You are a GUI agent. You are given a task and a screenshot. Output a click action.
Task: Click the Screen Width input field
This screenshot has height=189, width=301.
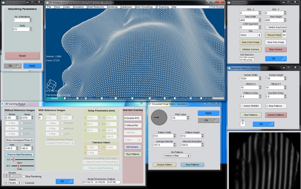pyautogui.click(x=249, y=79)
